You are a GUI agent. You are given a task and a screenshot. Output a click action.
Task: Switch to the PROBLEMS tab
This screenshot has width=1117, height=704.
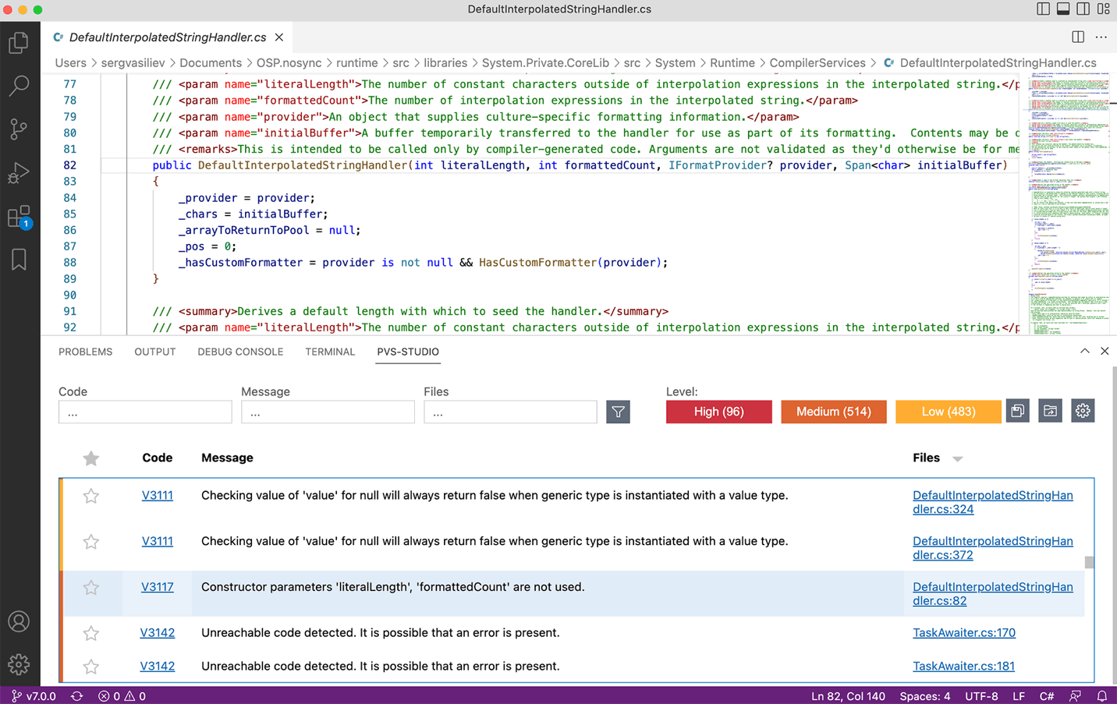[x=85, y=352]
